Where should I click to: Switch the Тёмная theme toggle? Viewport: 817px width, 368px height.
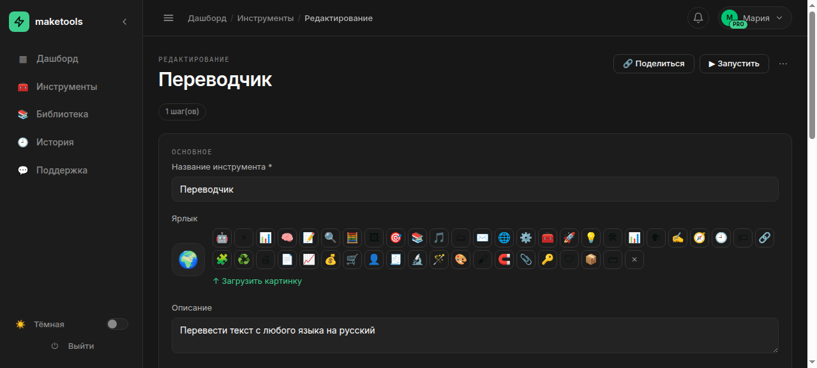[x=117, y=324]
